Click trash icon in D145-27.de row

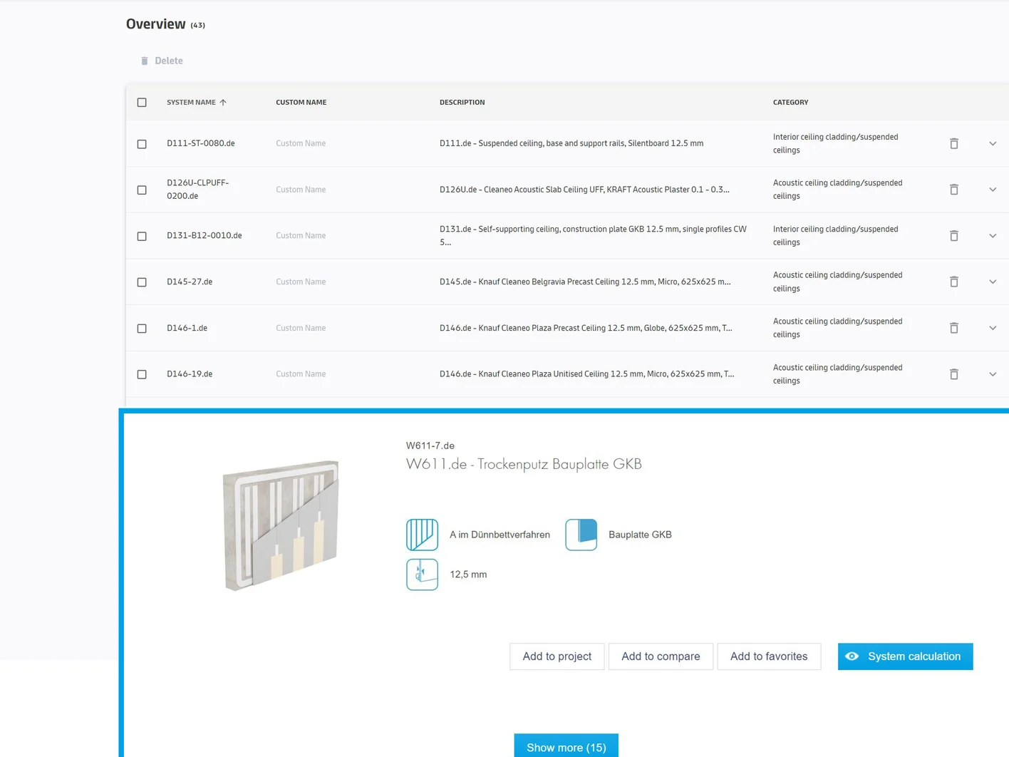click(x=953, y=282)
